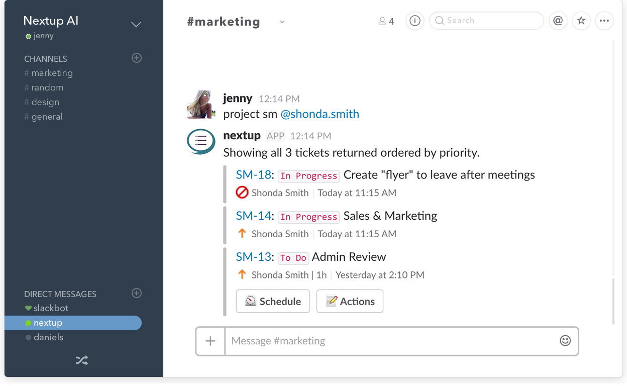Click the Actions button
627x386 pixels.
point(350,302)
